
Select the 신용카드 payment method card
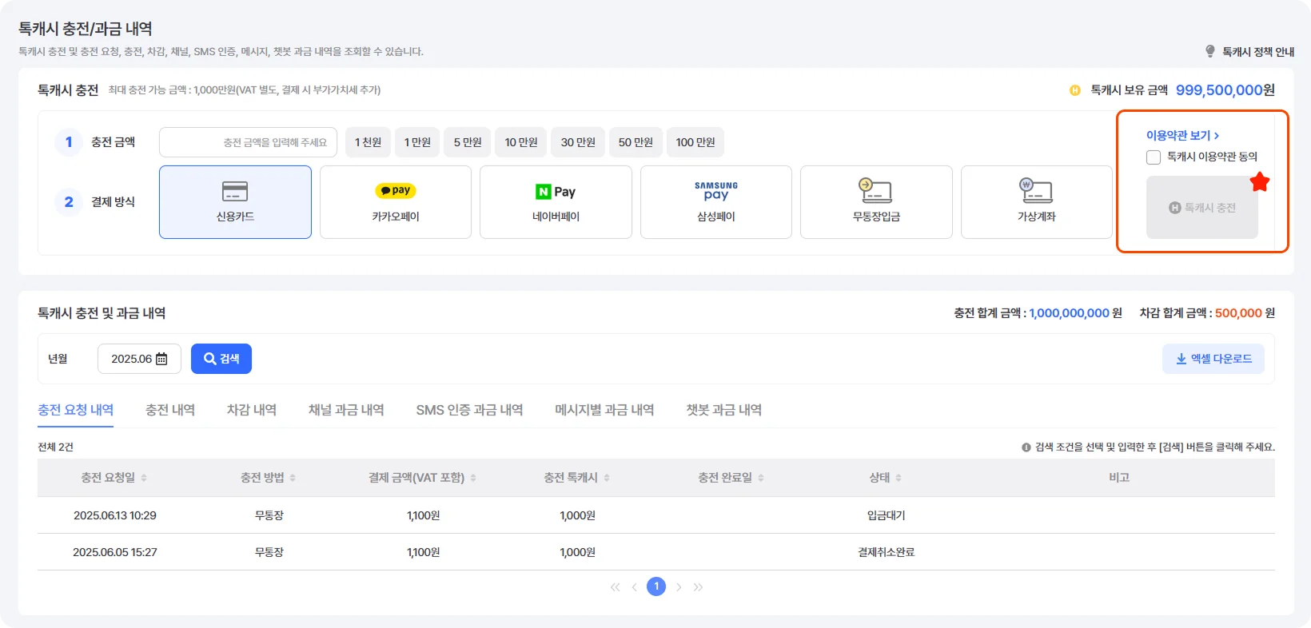(x=235, y=202)
